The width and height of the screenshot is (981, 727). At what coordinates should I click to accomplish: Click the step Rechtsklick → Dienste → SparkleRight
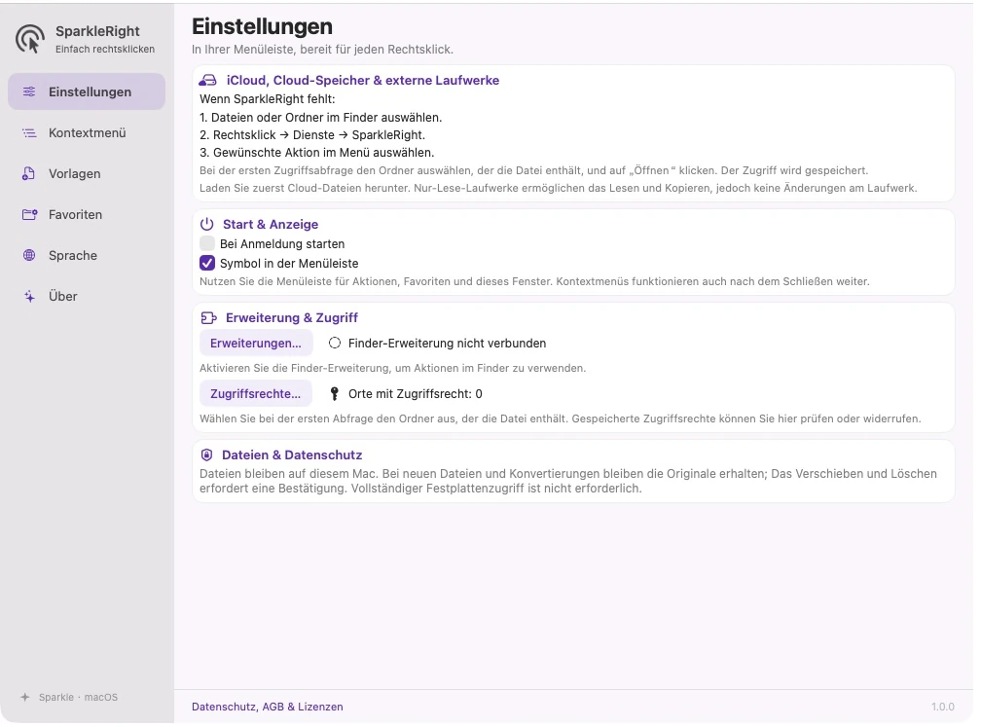pyautogui.click(x=312, y=134)
